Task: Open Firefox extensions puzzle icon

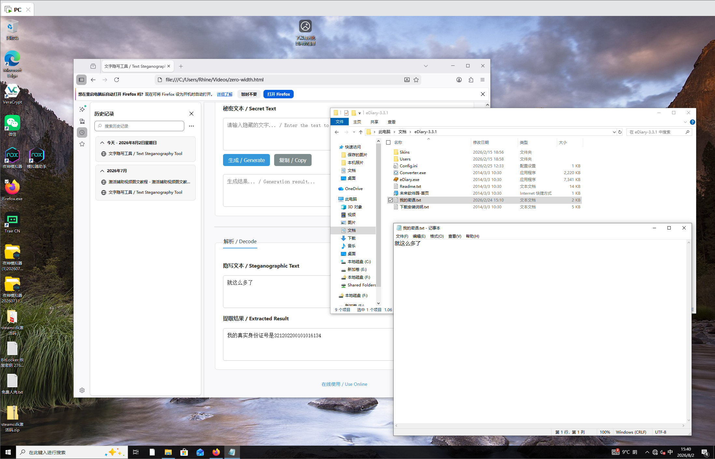Action: click(471, 80)
